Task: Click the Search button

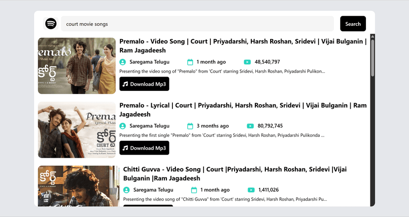Action: [x=353, y=24]
